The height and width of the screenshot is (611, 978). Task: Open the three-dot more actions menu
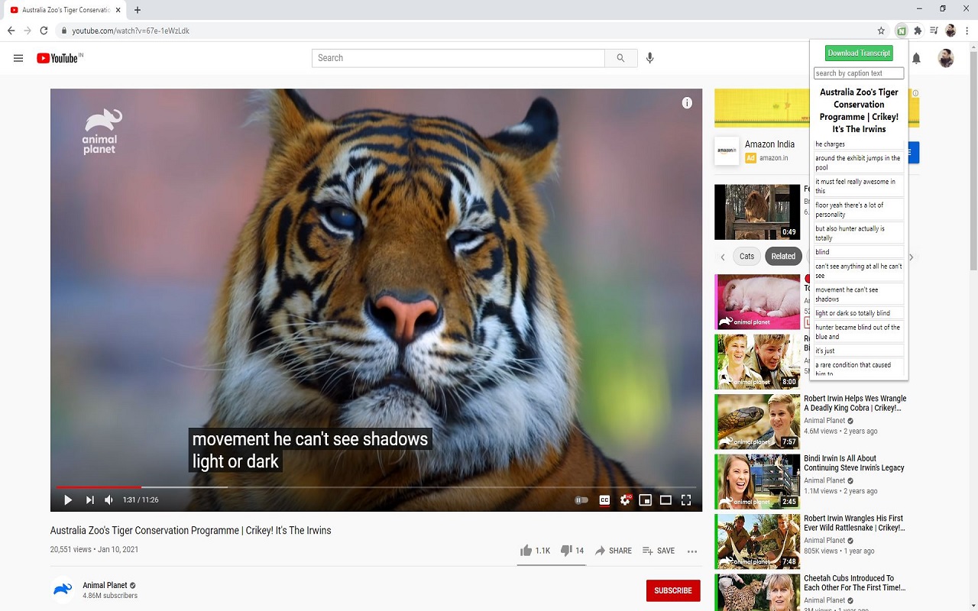[x=692, y=551]
